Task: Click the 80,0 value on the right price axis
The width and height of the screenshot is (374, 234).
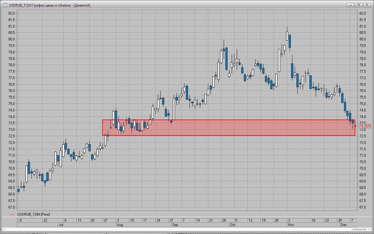Action: tap(362, 39)
